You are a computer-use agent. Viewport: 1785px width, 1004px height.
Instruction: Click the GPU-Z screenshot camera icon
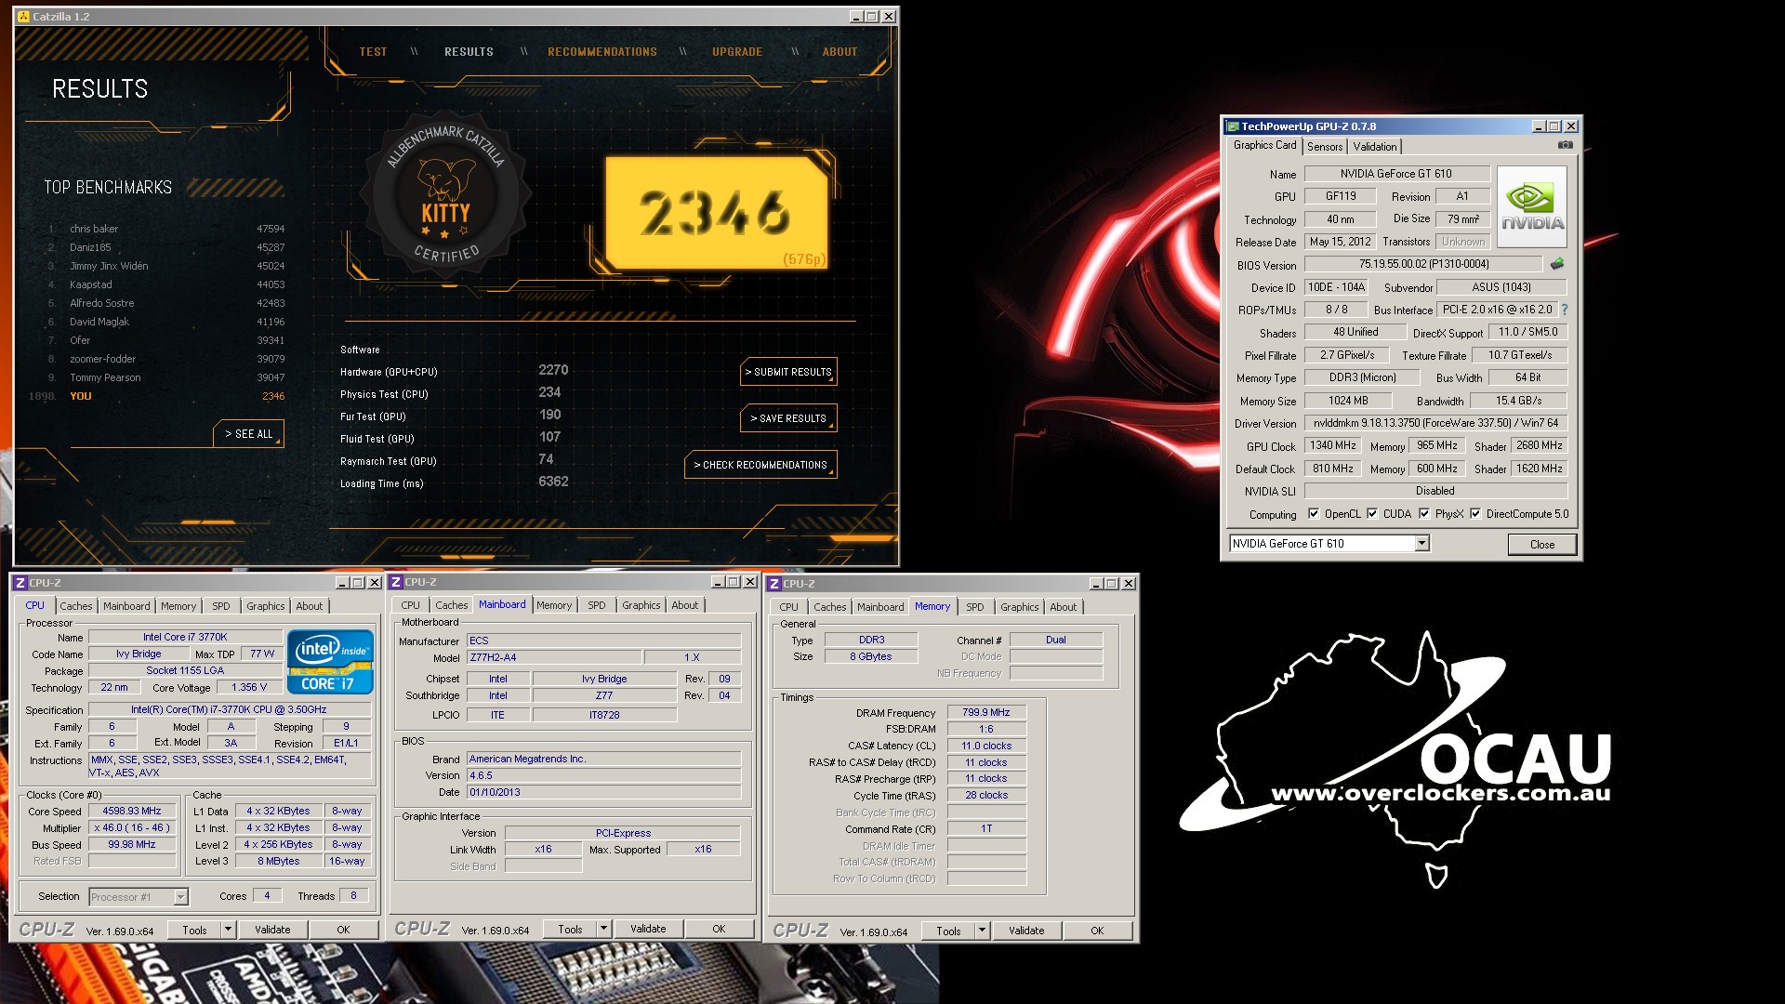tap(1565, 145)
